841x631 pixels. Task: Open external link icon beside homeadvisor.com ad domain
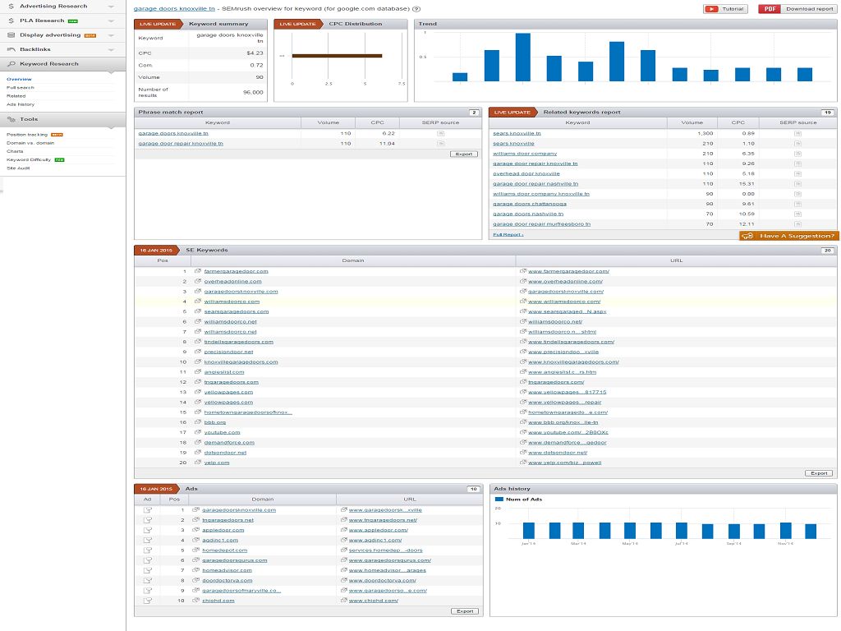pyautogui.click(x=195, y=570)
